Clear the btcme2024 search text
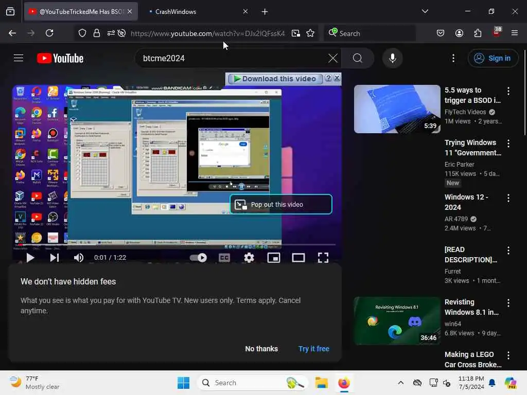Screen dimensions: 527x395 (x=333, y=58)
